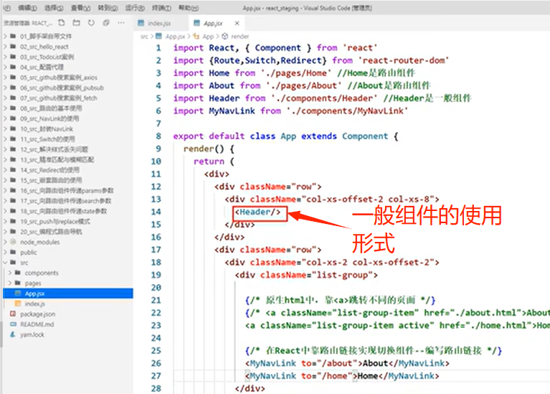Click the render method icon in breadcrumb
550x394 pixels.
click(x=225, y=36)
